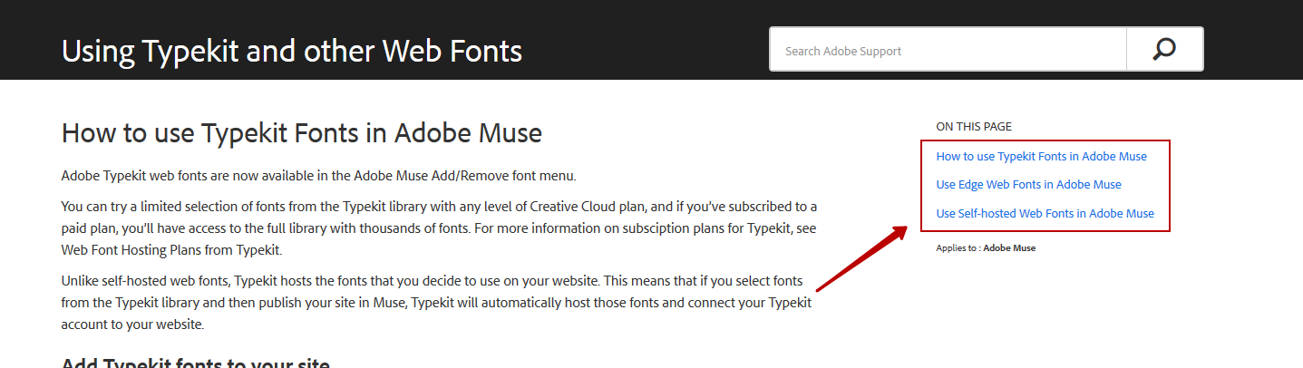Click the main 'How to use Typekit Fonts' heading

pos(301,134)
